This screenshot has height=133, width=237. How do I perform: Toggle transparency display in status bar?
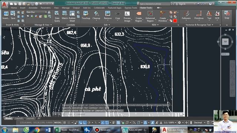(118, 123)
